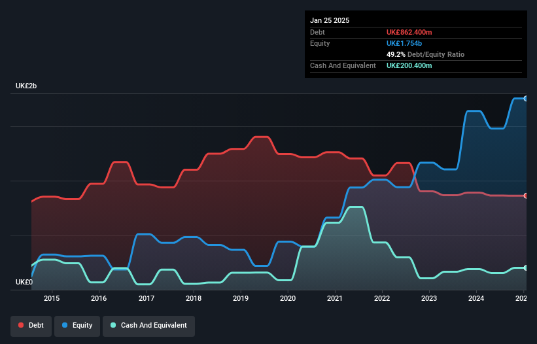Click the blue Equity legend dot

click(65, 325)
